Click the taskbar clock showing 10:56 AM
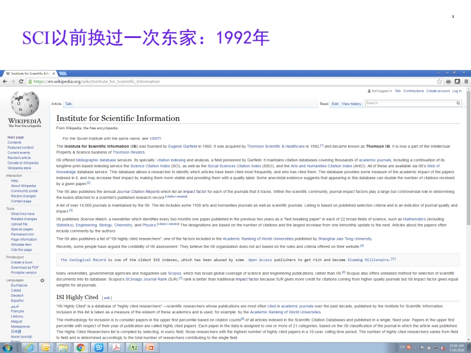 [457, 348]
